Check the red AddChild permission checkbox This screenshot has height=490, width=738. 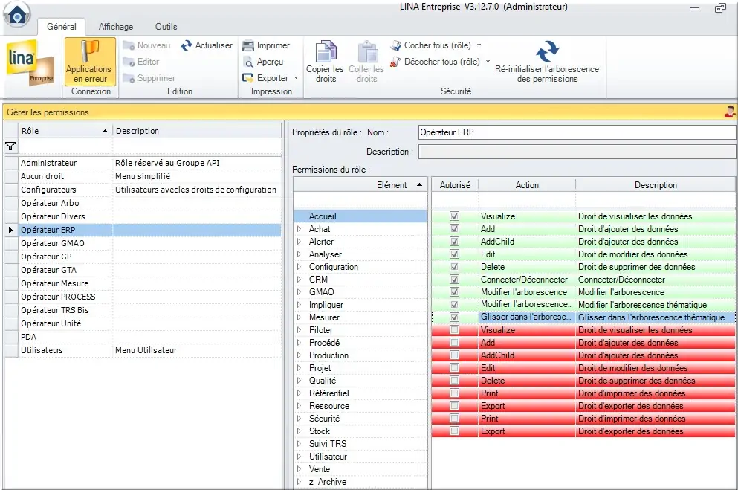454,355
